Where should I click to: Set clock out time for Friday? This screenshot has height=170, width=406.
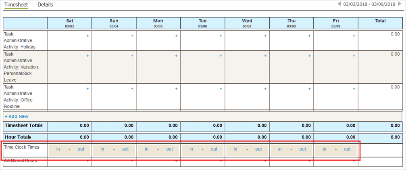coord(347,149)
